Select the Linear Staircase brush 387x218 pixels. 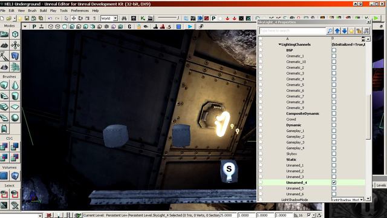[4, 107]
